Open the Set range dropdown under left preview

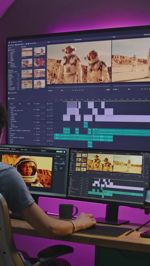51,90
